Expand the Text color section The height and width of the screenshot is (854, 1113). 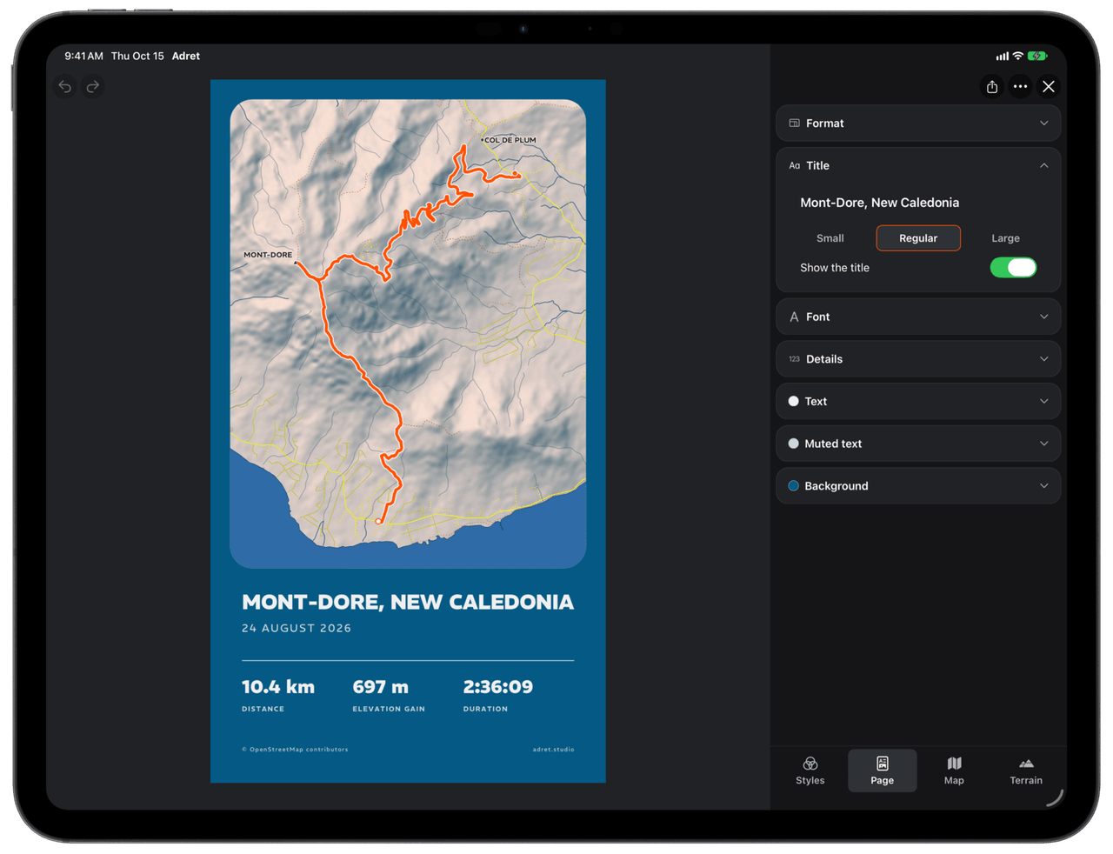point(918,402)
